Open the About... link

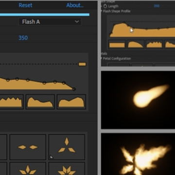click(x=75, y=5)
